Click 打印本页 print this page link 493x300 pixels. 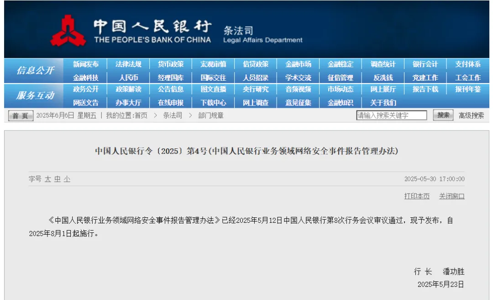point(417,196)
